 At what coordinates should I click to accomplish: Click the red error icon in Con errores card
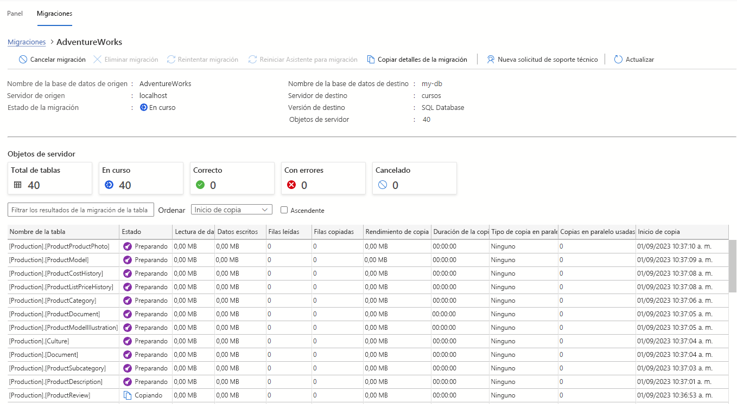tap(291, 185)
